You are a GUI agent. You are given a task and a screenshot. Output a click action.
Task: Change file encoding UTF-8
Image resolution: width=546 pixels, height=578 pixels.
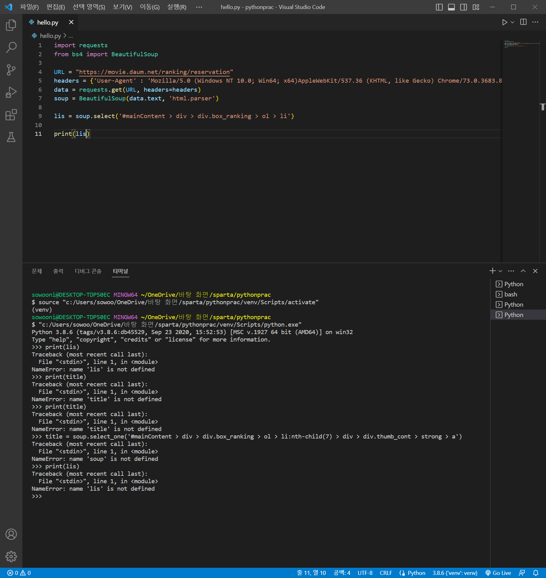365,573
